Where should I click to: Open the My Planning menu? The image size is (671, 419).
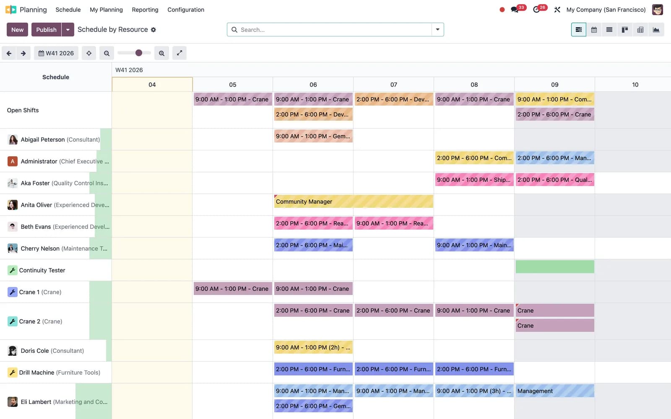coord(106,10)
